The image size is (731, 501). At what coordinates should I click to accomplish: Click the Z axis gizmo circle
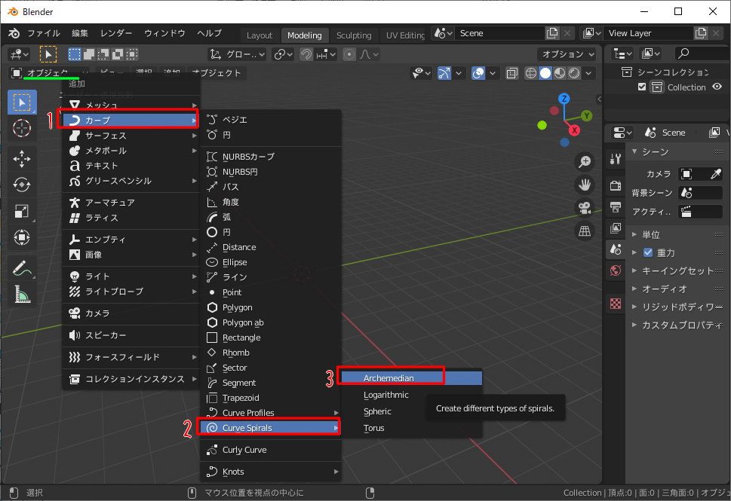pos(564,99)
